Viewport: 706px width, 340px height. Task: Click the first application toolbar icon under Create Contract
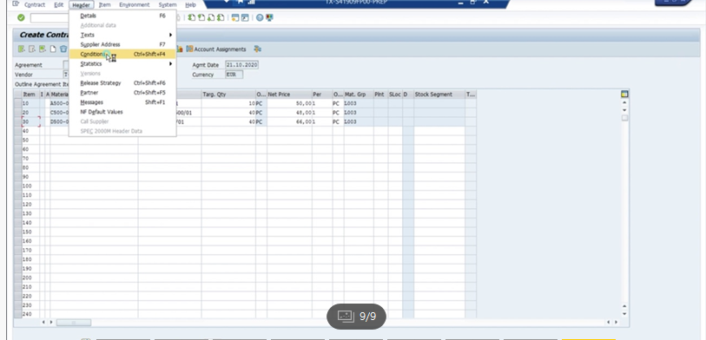[x=21, y=49]
